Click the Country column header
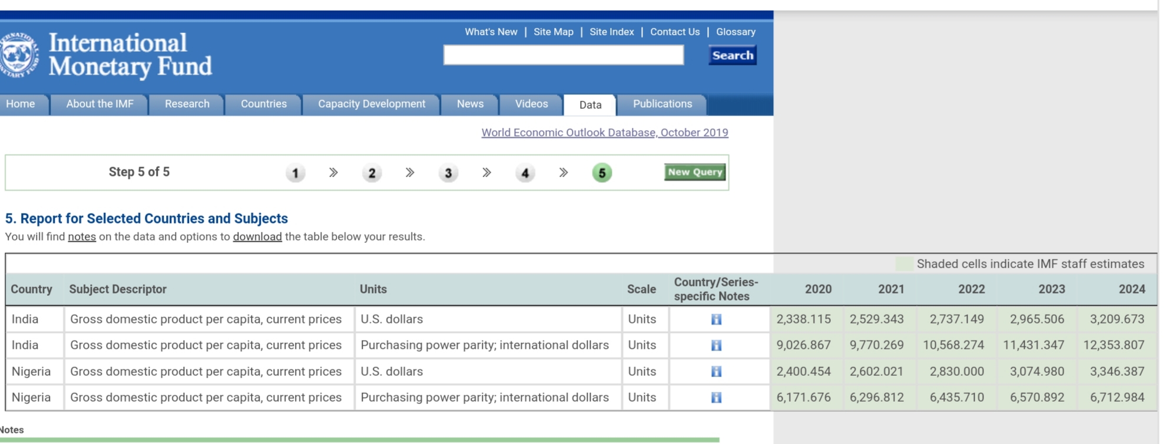 pos(31,289)
